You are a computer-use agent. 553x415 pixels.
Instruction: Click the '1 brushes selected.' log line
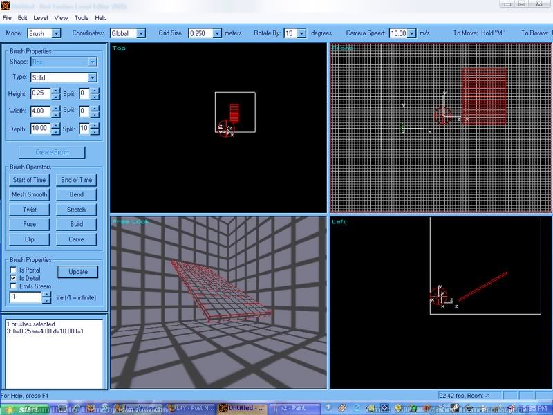point(31,324)
